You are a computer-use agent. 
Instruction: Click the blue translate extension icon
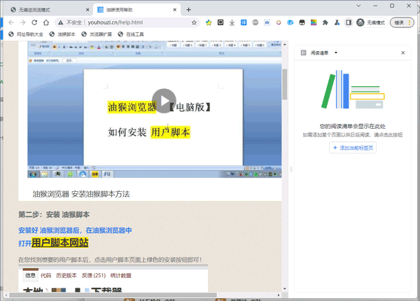click(244, 22)
